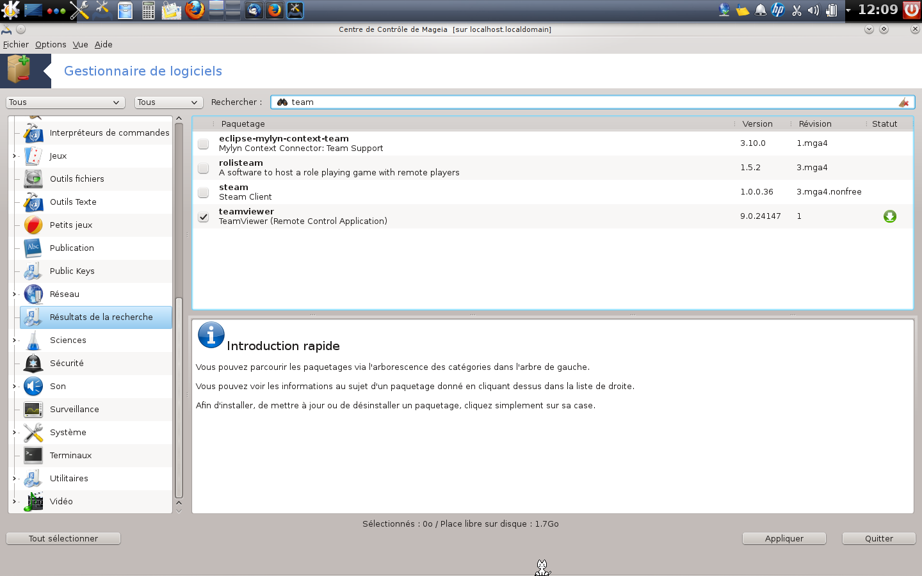Screen dimensions: 922x576
Task: Check the rolisteam package checkbox
Action: point(203,168)
